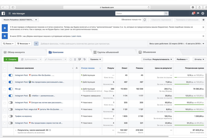
Task: Open account settings gear beside Проверка и публикация
Action: point(204,20)
